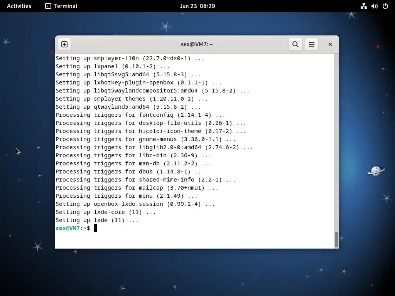This screenshot has width=395, height=296.
Task: Click the libqt5waylandcompositor5 setup line
Action: click(152, 91)
